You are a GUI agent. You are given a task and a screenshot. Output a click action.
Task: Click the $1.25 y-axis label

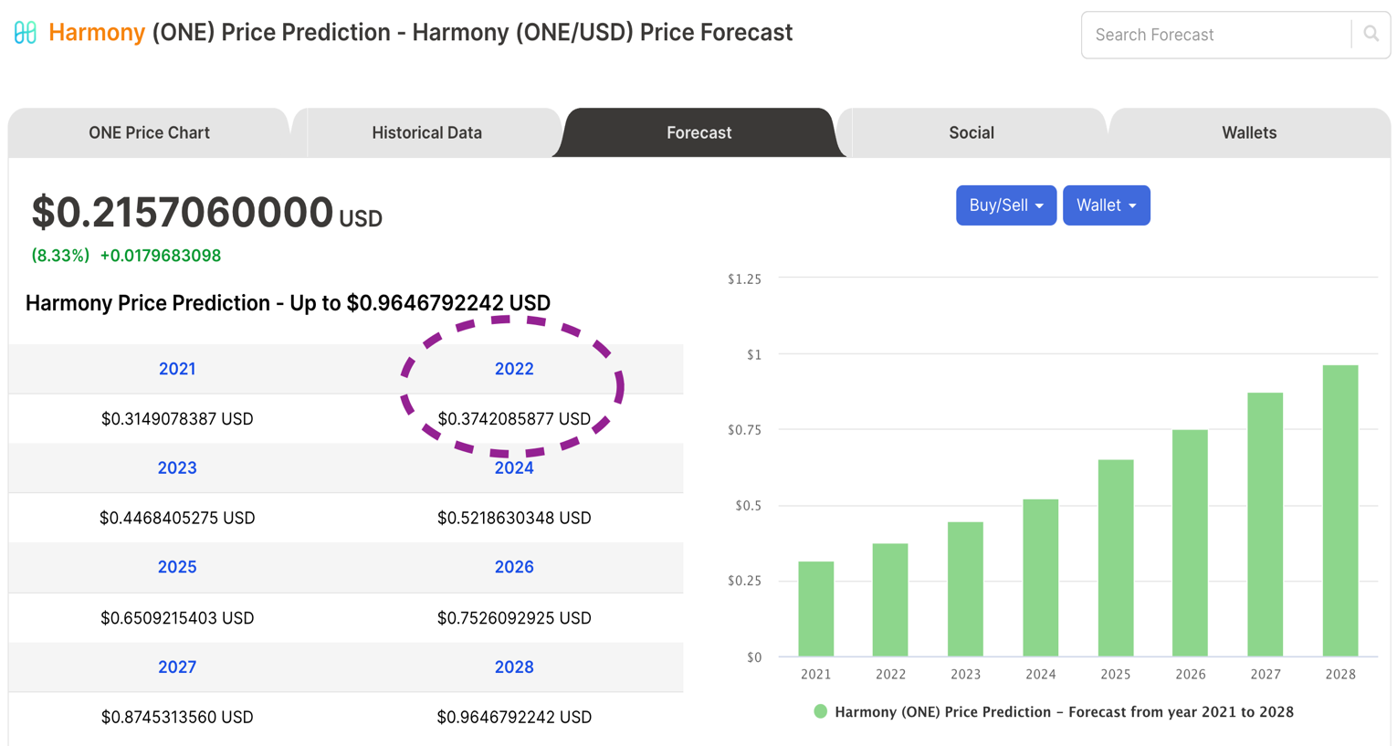click(744, 279)
